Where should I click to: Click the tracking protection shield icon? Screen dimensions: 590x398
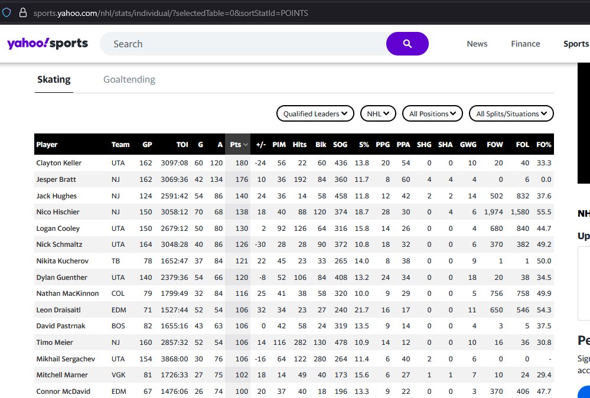click(x=6, y=13)
